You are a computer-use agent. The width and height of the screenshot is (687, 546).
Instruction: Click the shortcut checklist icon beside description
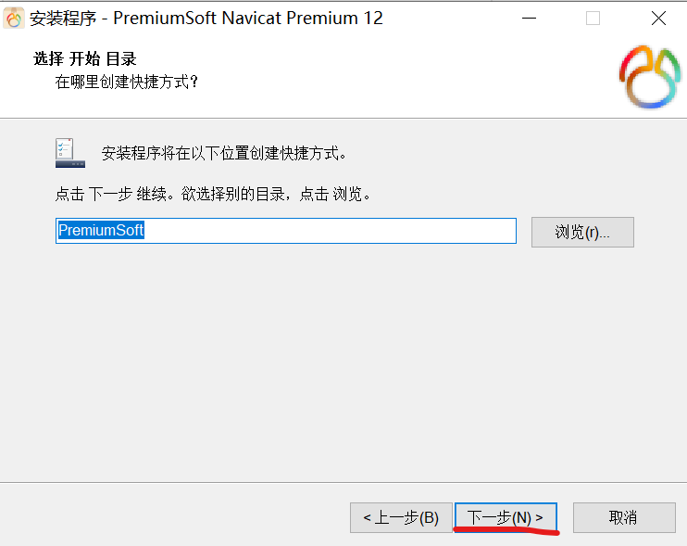[70, 153]
